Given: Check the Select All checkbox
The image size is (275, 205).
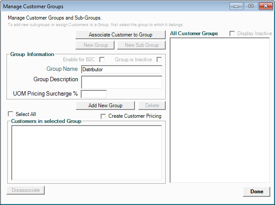Looking at the screenshot, I should pyautogui.click(x=10, y=114).
